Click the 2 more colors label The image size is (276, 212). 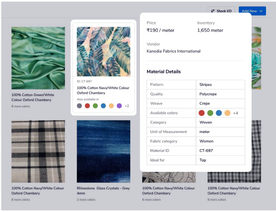click(x=86, y=200)
